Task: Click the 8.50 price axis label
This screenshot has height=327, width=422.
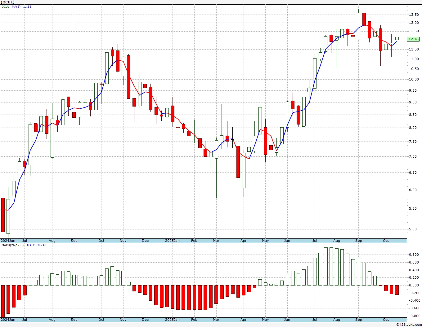Action: [x=414, y=115]
